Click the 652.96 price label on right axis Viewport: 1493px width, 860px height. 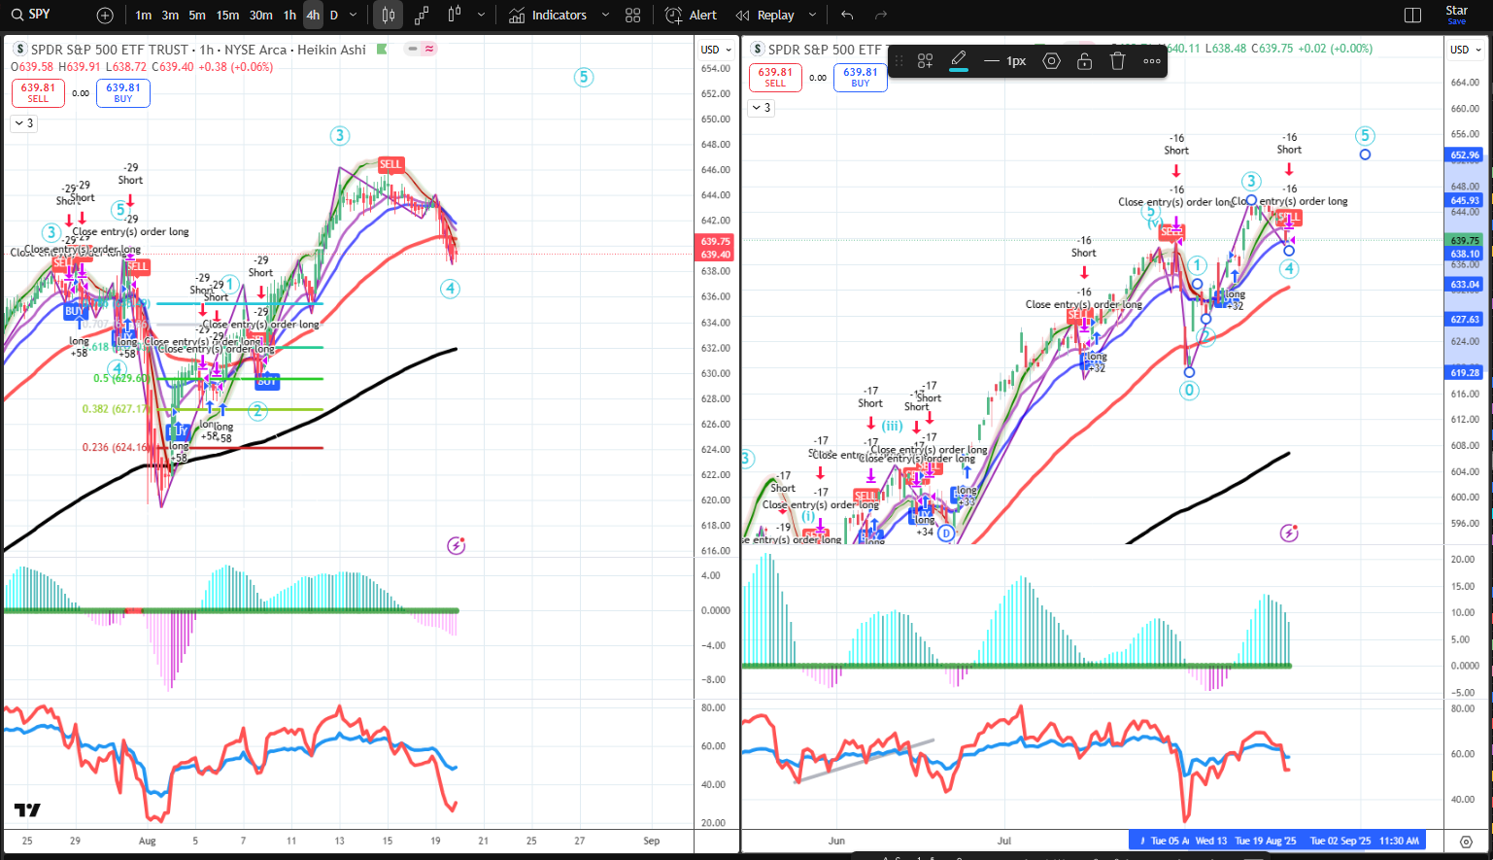pyautogui.click(x=1465, y=155)
